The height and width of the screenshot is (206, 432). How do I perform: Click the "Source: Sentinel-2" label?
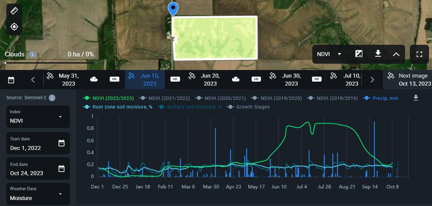pyautogui.click(x=27, y=98)
